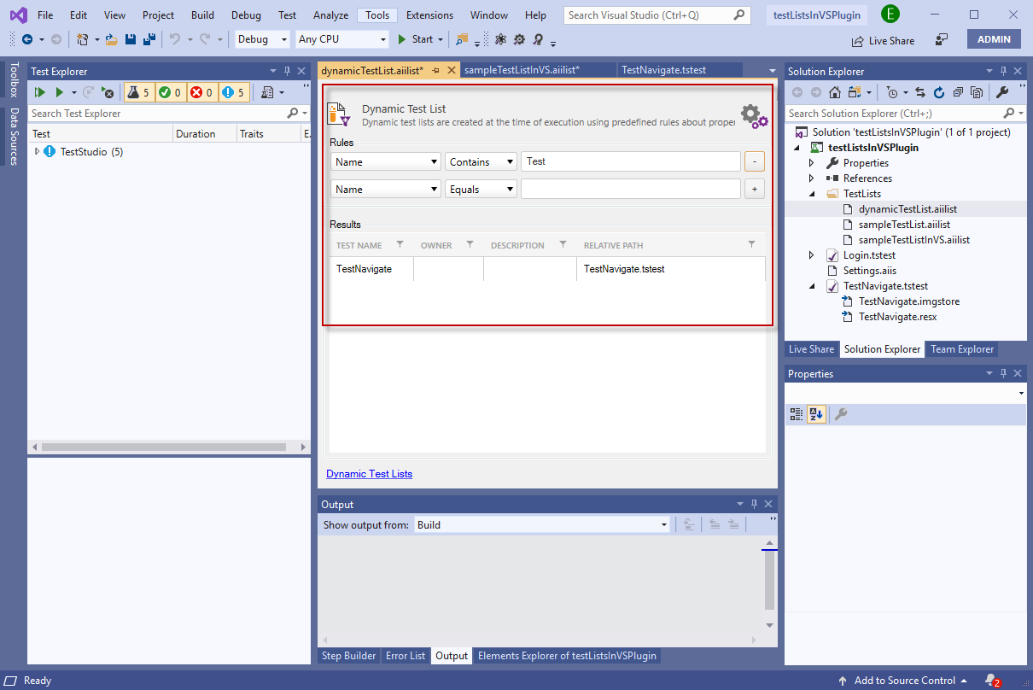Open the Tools menu
The image size is (1033, 690).
[377, 15]
